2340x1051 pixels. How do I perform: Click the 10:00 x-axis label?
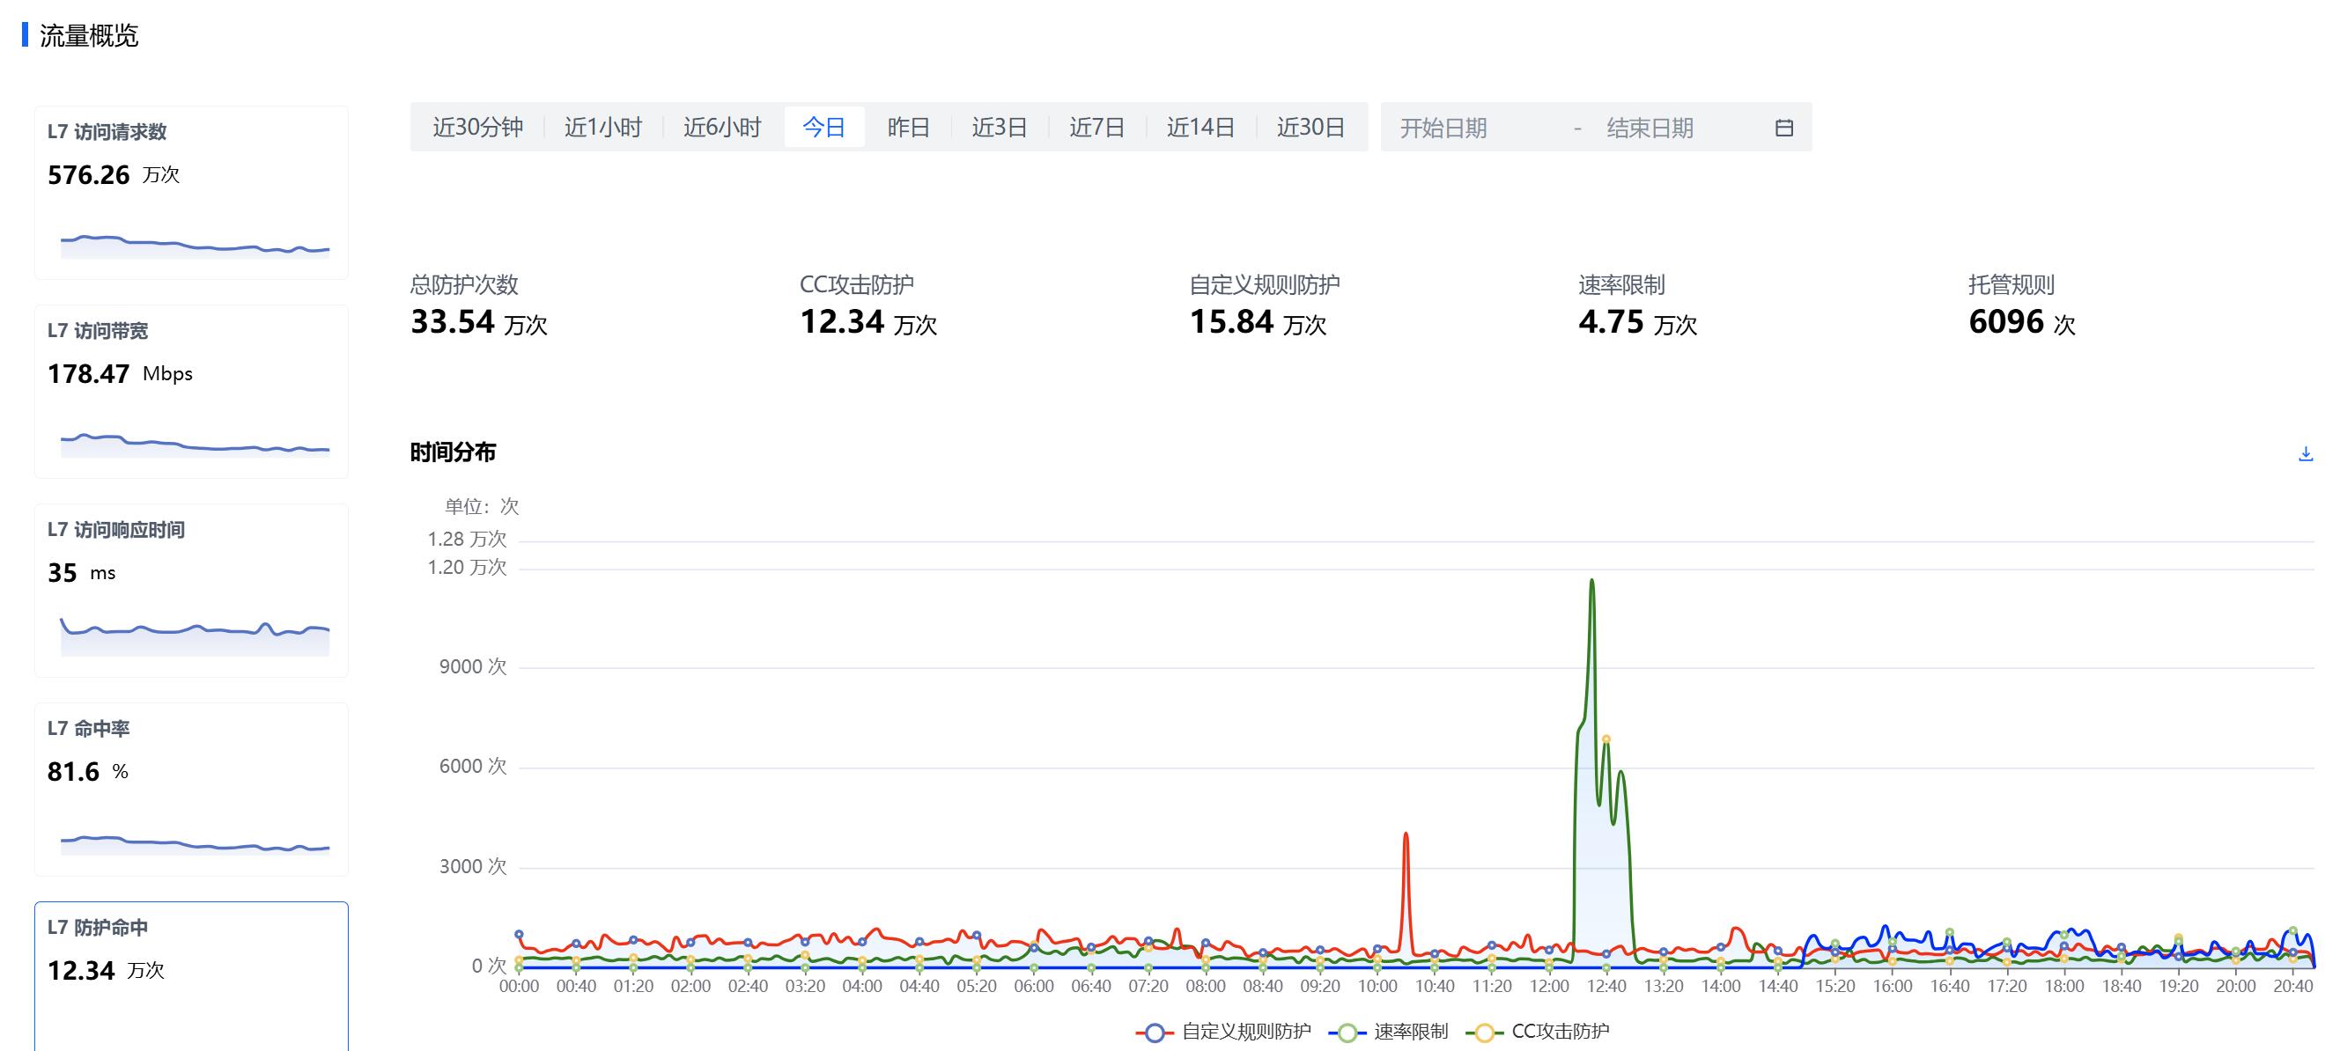click(x=1377, y=987)
